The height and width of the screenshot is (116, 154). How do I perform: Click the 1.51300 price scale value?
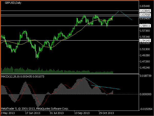pos(145,49)
